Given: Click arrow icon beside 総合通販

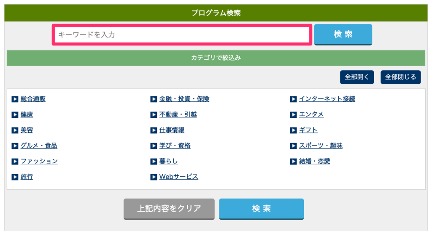Looking at the screenshot, I should [x=15, y=99].
